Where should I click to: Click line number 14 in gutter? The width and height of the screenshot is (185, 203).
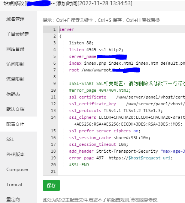tap(53, 117)
